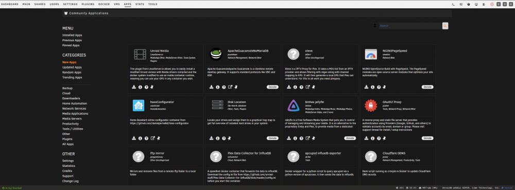Screen dimensions: 515x190
Task: Click support question icon on Unraid Nvidia card
Action: click(x=146, y=87)
